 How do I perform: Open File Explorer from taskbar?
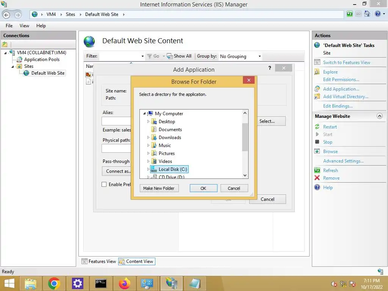tap(30, 283)
